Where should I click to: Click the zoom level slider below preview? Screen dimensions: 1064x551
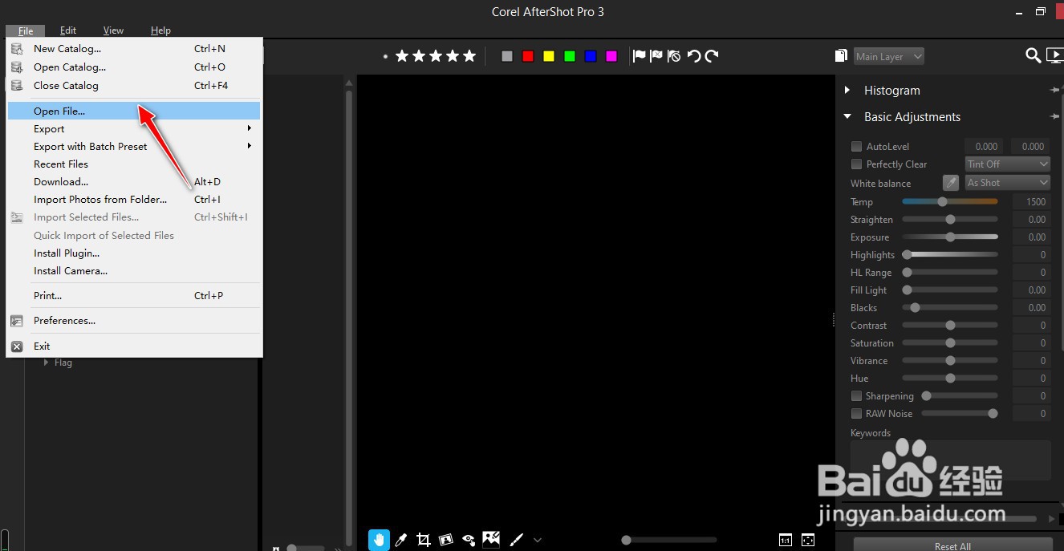pyautogui.click(x=669, y=541)
